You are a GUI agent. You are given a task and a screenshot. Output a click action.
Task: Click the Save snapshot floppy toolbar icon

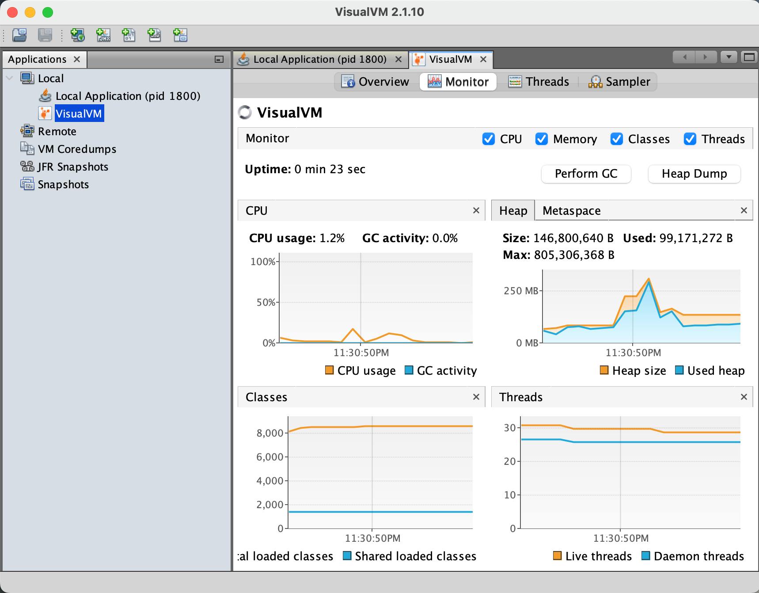pos(45,35)
